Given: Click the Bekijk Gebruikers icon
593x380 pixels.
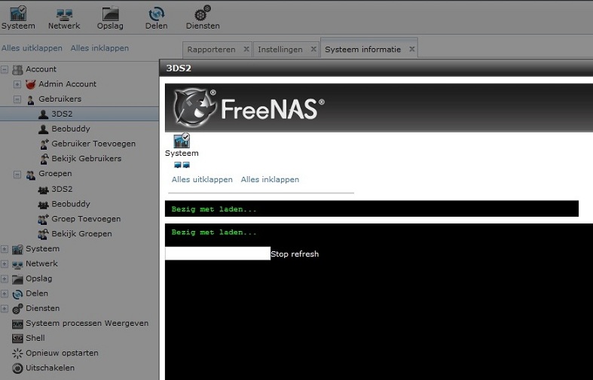Looking at the screenshot, I should pyautogui.click(x=44, y=159).
